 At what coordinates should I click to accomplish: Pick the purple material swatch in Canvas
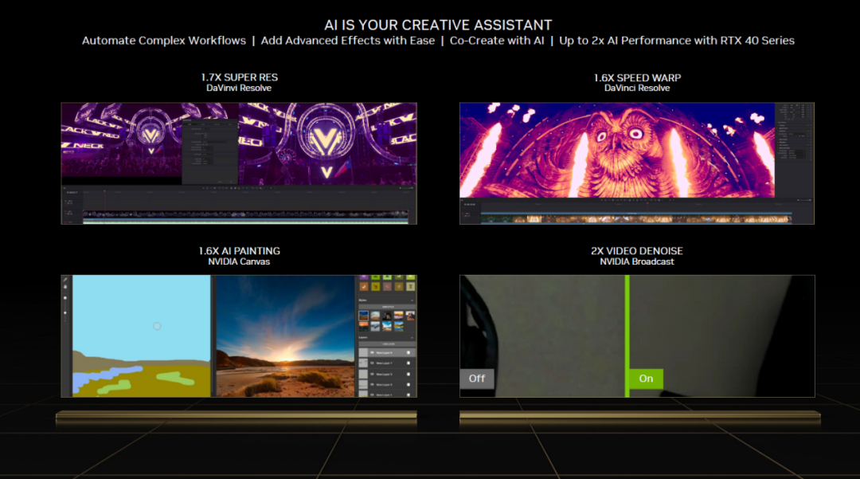(364, 277)
